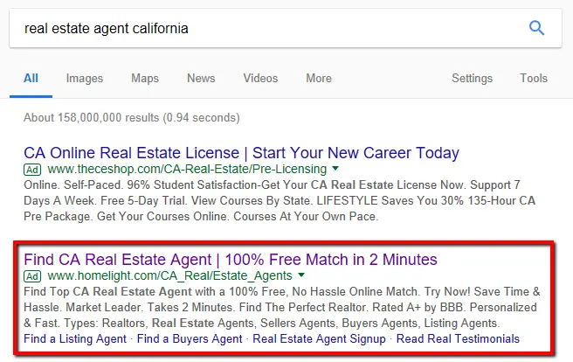Click the Ad badge beside theceshop.com
This screenshot has width=573, height=362.
tap(33, 169)
